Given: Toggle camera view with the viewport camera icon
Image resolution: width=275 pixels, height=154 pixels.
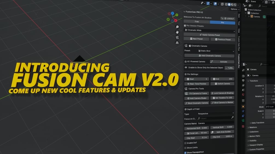Looking at the screenshot, I should [177, 37].
